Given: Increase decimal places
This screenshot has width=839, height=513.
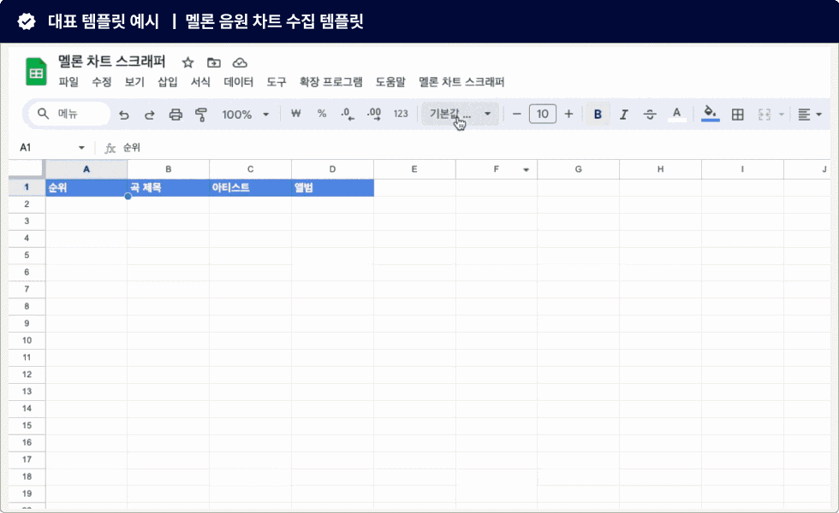Looking at the screenshot, I should coord(374,114).
